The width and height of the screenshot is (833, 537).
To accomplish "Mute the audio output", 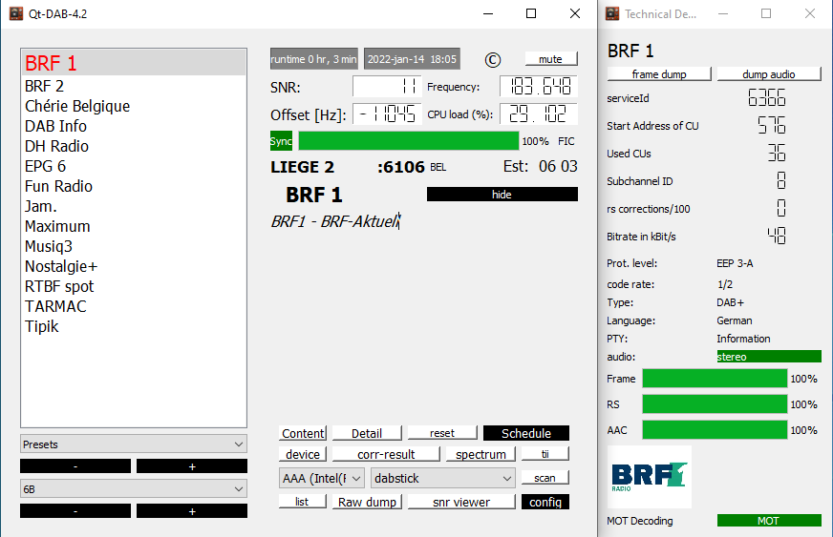I will pos(551,59).
